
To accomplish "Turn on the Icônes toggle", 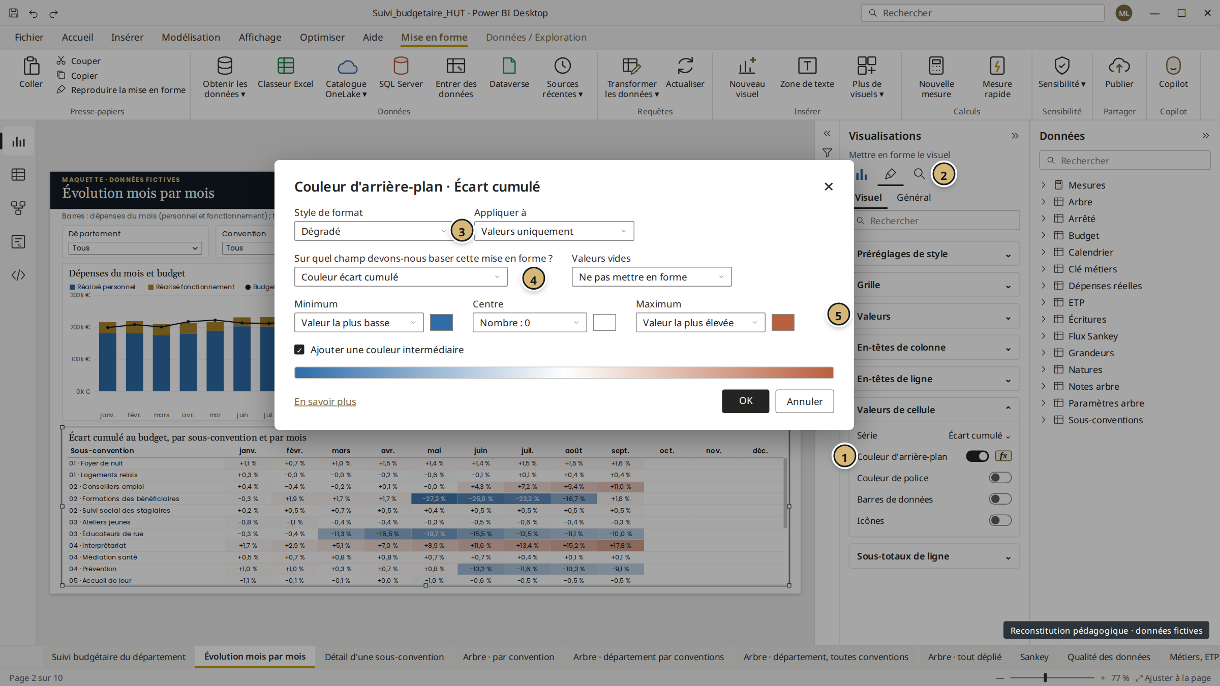I will click(x=1000, y=520).
